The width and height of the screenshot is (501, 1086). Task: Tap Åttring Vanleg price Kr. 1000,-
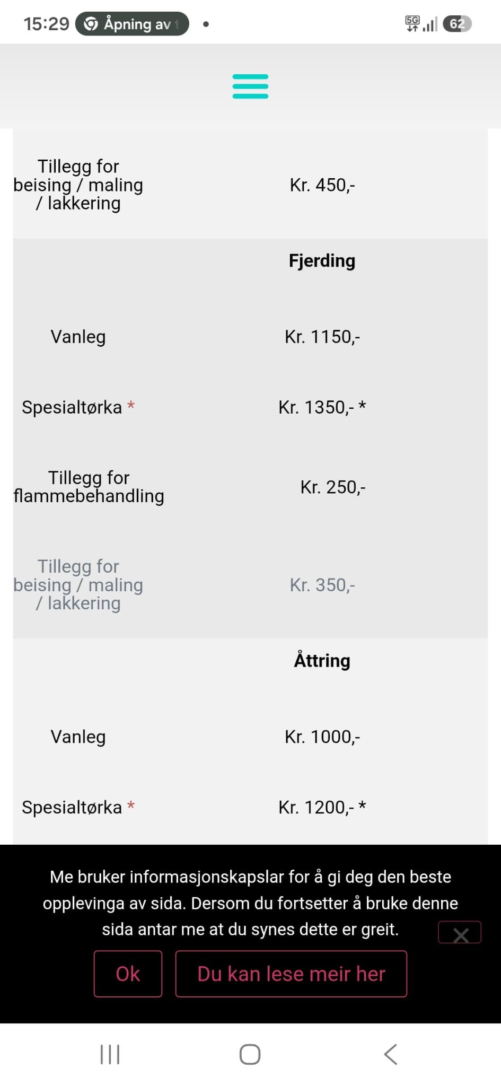tap(322, 737)
